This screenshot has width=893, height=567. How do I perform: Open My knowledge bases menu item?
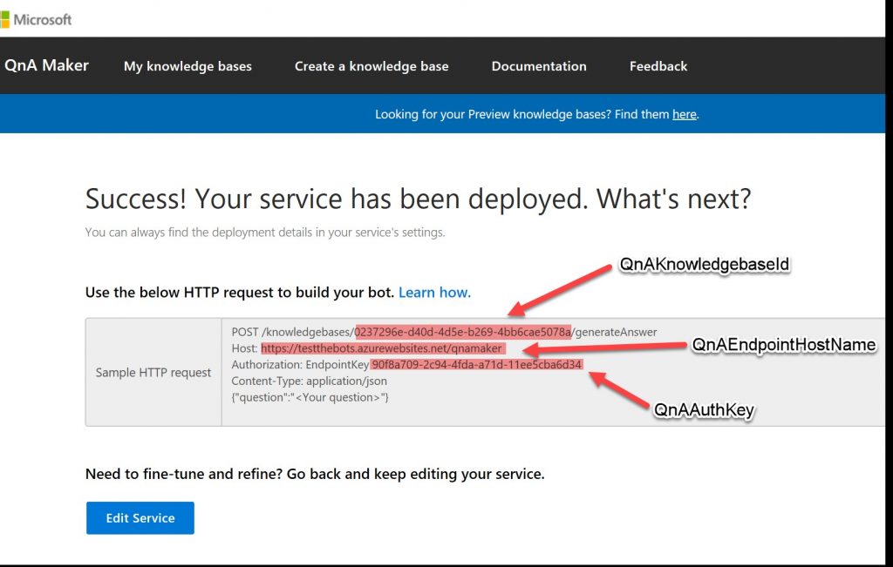click(187, 66)
